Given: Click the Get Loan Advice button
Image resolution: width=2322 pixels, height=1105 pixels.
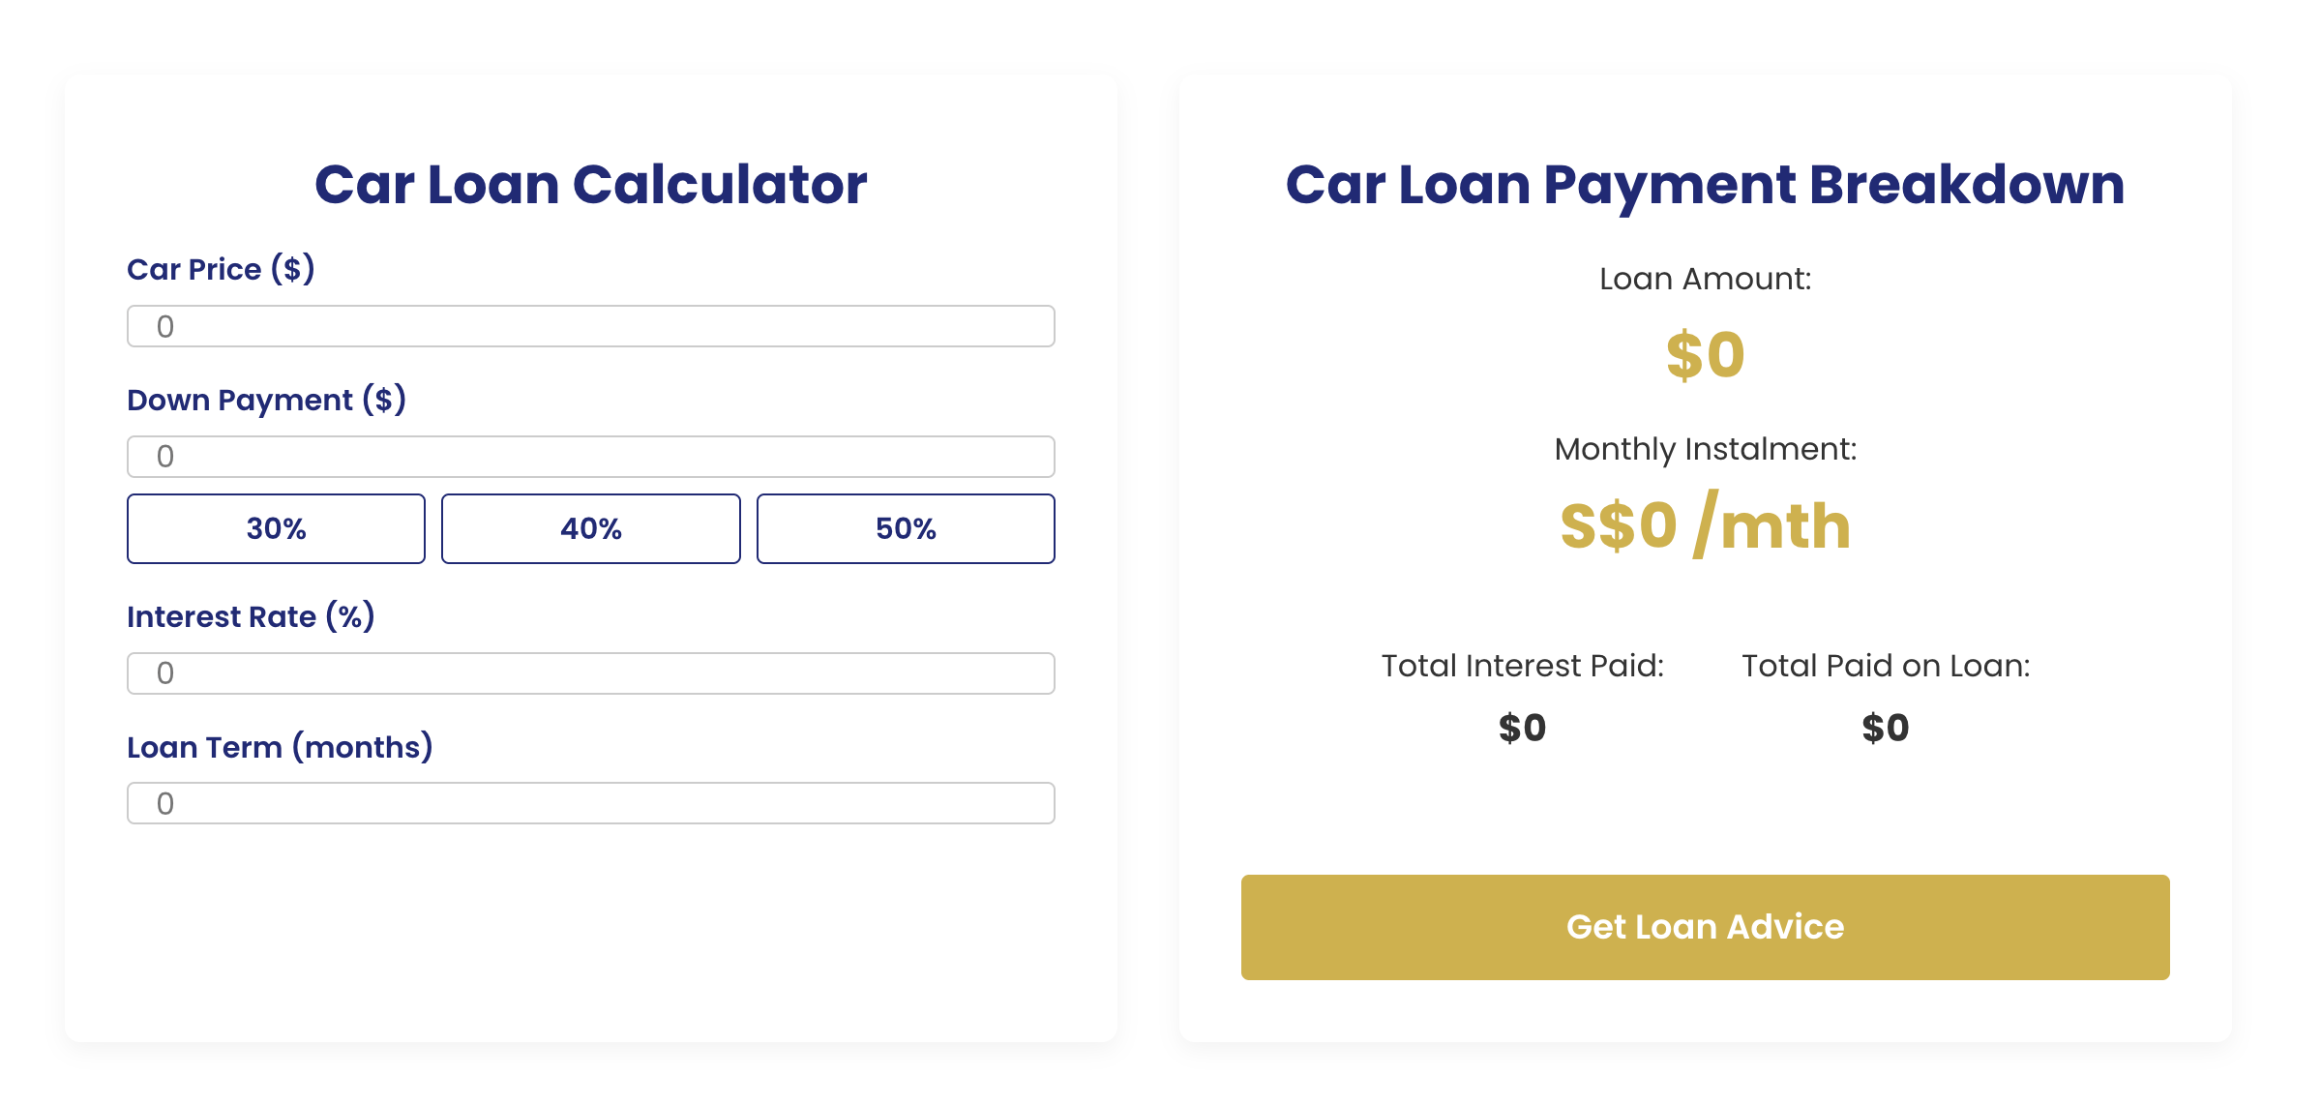Looking at the screenshot, I should point(1705,927).
